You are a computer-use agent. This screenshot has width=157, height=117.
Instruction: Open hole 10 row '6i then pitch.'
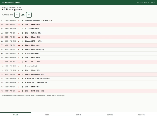(78, 58)
